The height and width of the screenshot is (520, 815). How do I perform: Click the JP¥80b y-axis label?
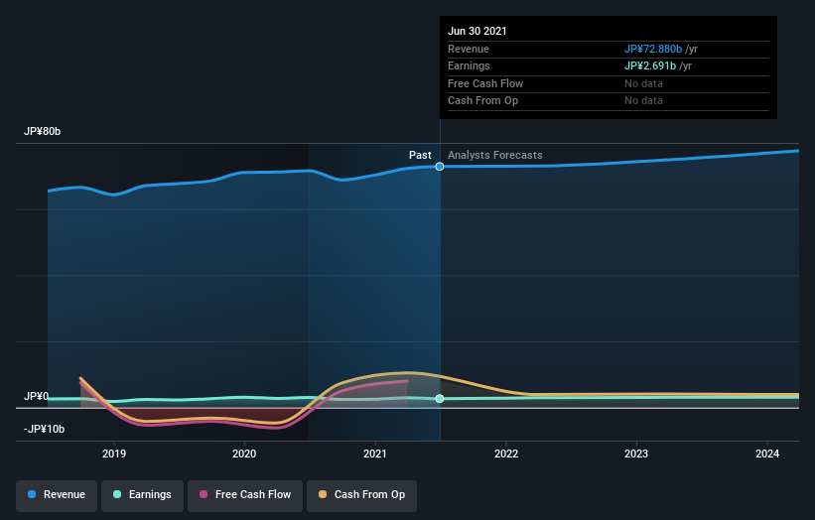click(42, 131)
